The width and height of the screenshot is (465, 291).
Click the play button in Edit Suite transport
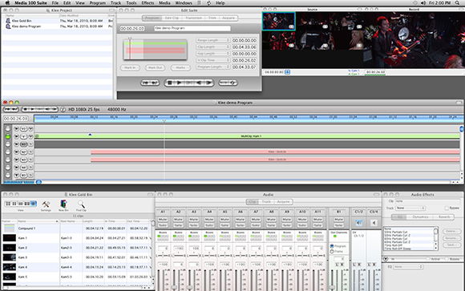pyautogui.click(x=179, y=83)
